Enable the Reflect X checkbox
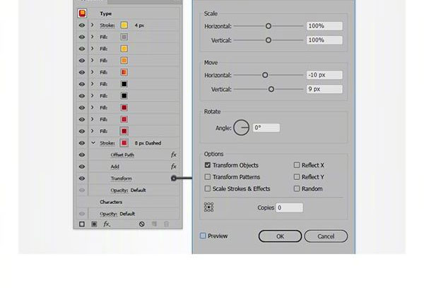This screenshot has height=288, width=424. click(x=297, y=165)
